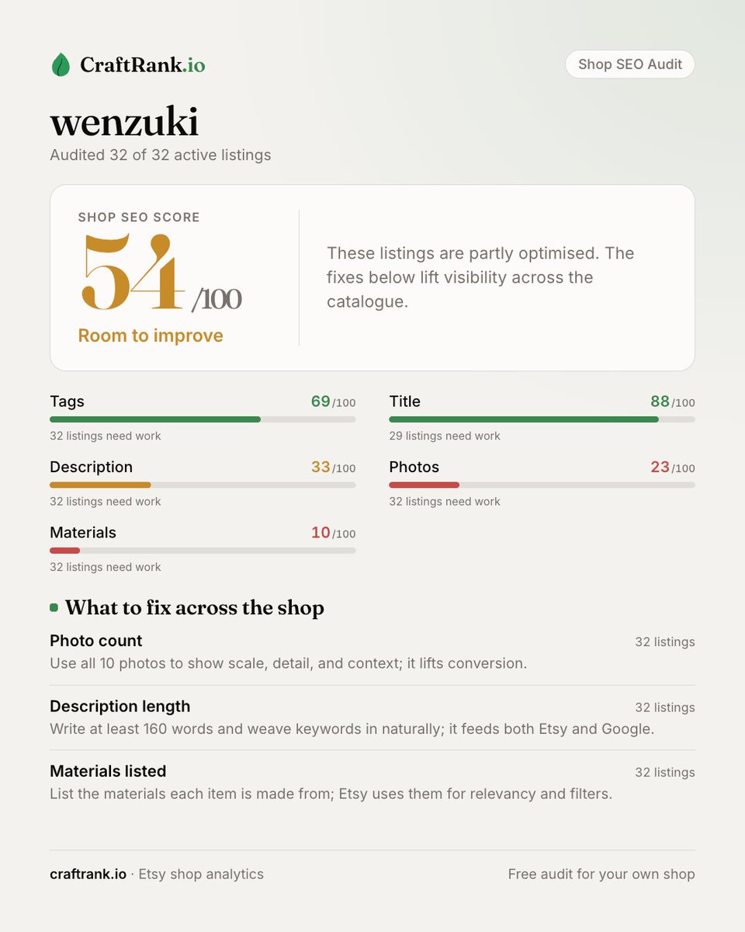Expand the Description length fix item

coord(372,718)
